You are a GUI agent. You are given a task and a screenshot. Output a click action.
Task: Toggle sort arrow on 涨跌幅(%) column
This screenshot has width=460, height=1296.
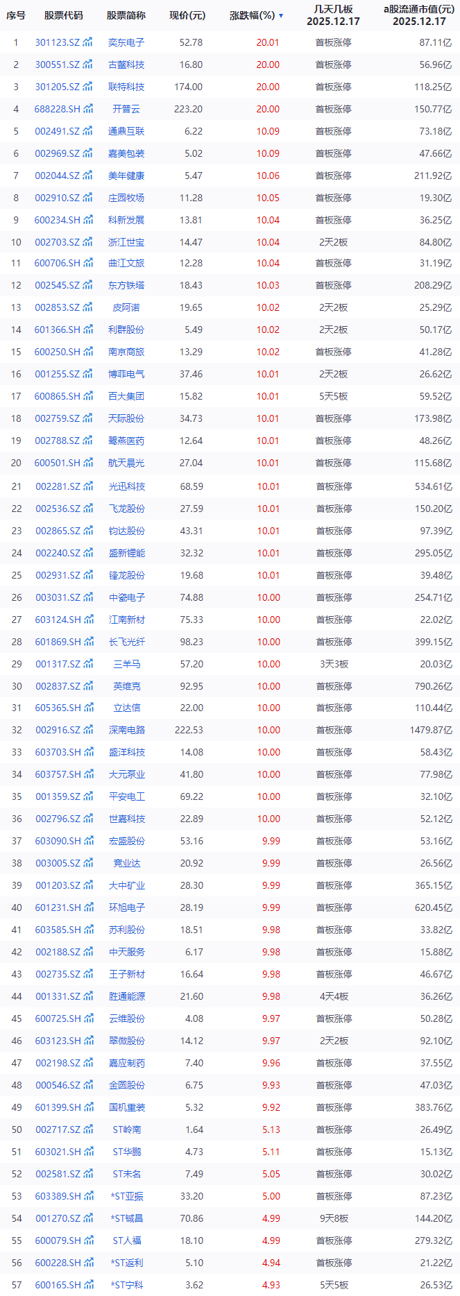[x=281, y=15]
